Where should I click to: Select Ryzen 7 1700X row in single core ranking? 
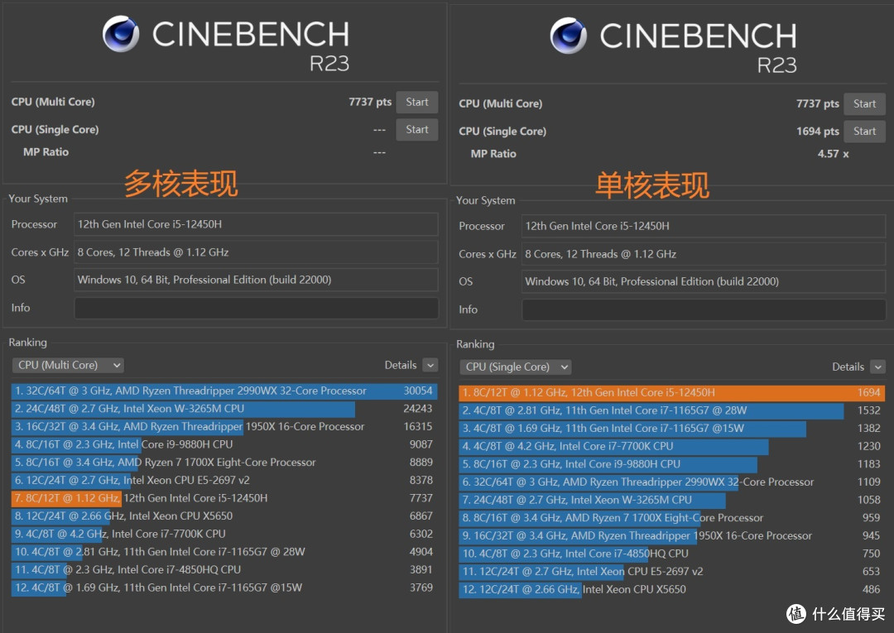671,518
